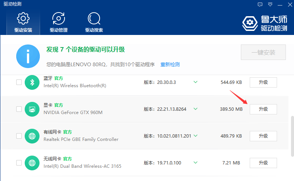Image resolution: width=294 pixels, height=181 pixels.
Task: Check the 无线网卡 driver checkbox
Action: pyautogui.click(x=19, y=163)
